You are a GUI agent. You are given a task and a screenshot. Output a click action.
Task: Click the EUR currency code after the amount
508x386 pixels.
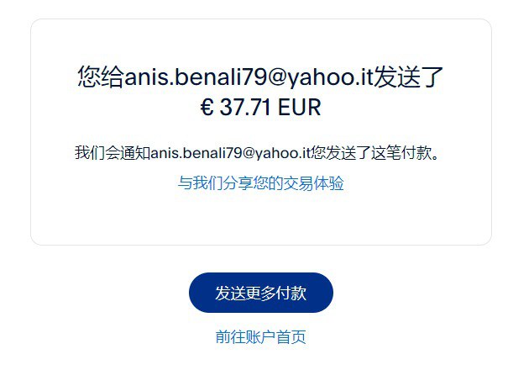tap(300, 108)
